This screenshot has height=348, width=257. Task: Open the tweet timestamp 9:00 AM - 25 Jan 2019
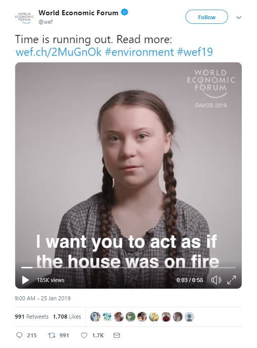pos(43,298)
